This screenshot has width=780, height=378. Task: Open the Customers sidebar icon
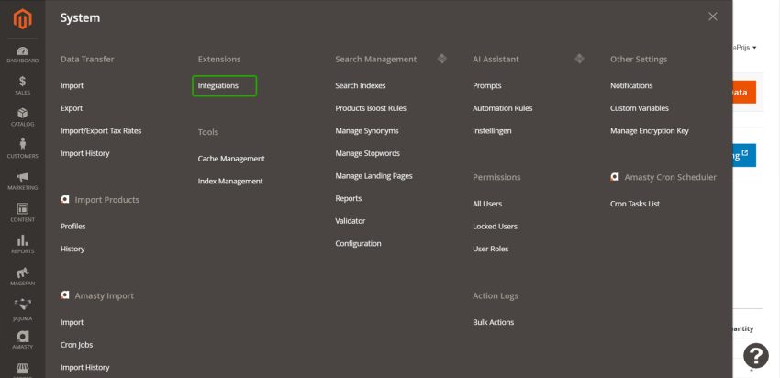point(22,149)
